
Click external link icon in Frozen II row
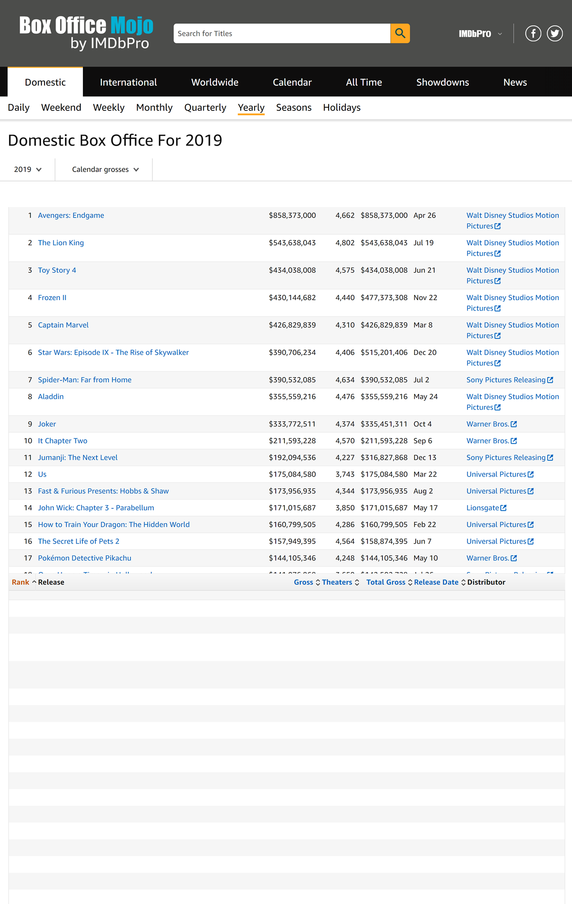[x=497, y=309]
